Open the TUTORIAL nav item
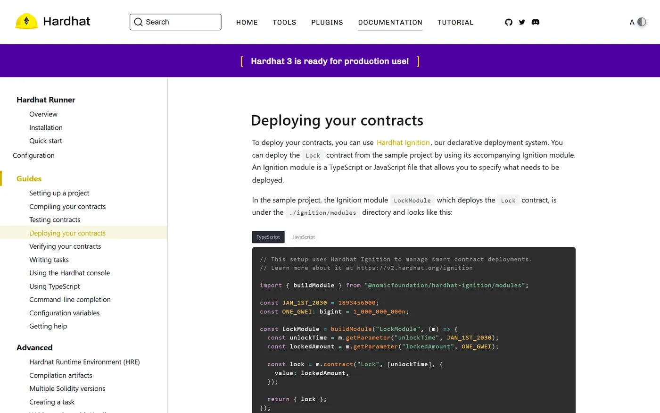This screenshot has width=660, height=413. (x=455, y=22)
